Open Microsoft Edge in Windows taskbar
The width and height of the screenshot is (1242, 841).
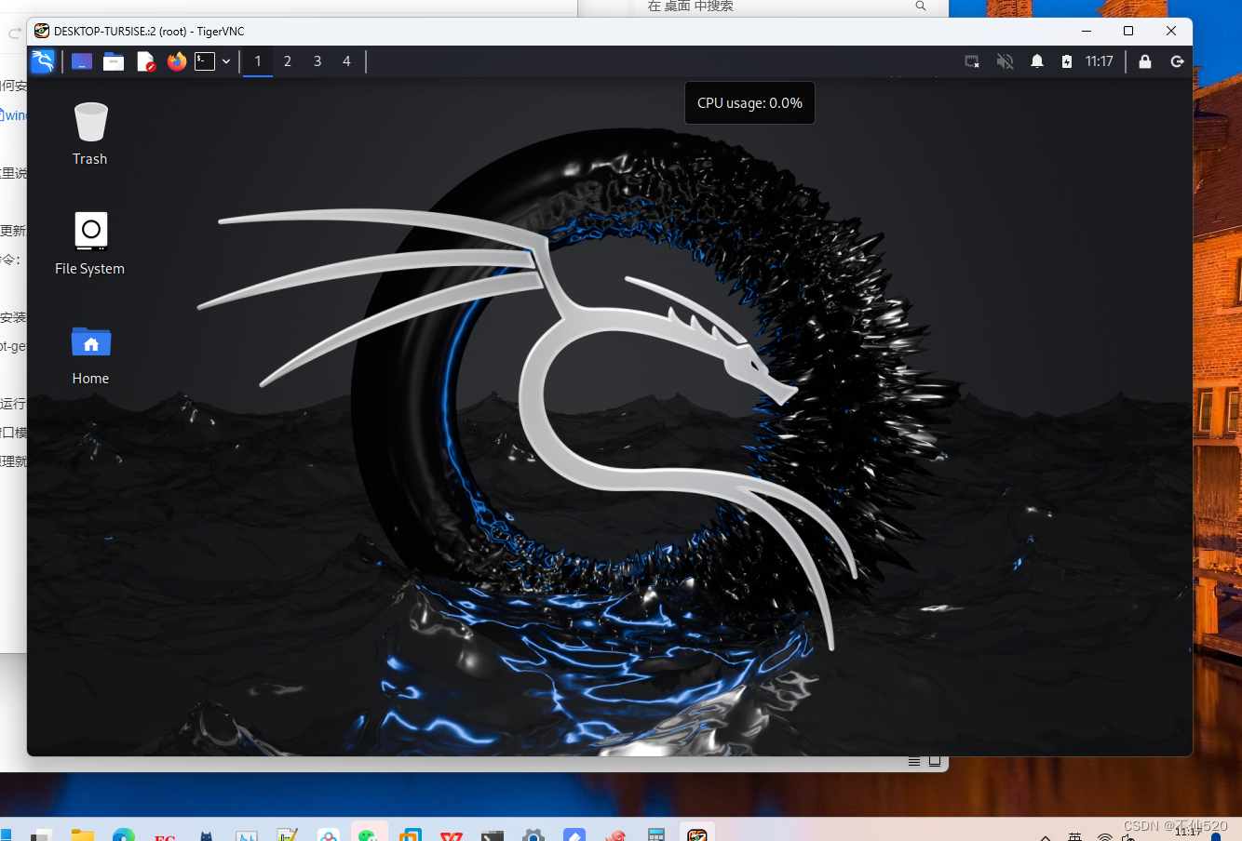coord(124,834)
